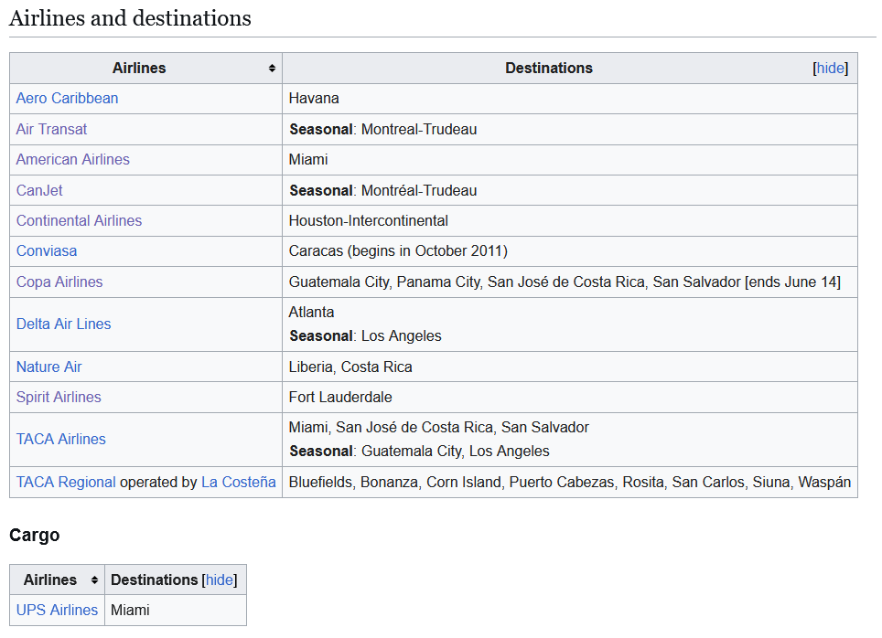Sort main table by Airlines column arrows
The width and height of the screenshot is (882, 638).
272,68
